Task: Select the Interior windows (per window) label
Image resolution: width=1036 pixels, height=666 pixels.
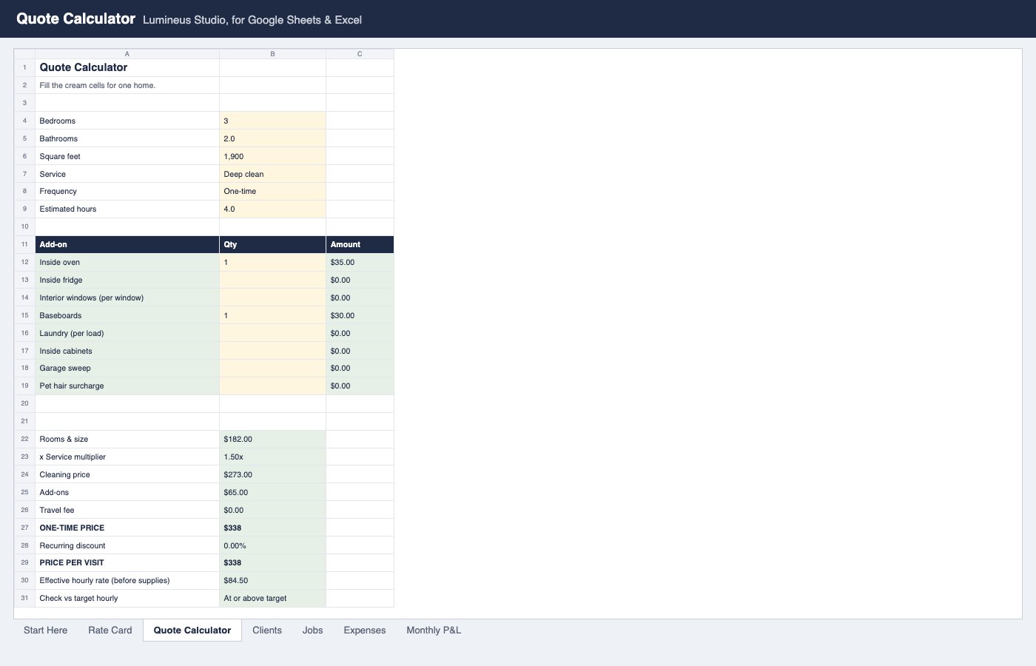Action: [127, 297]
